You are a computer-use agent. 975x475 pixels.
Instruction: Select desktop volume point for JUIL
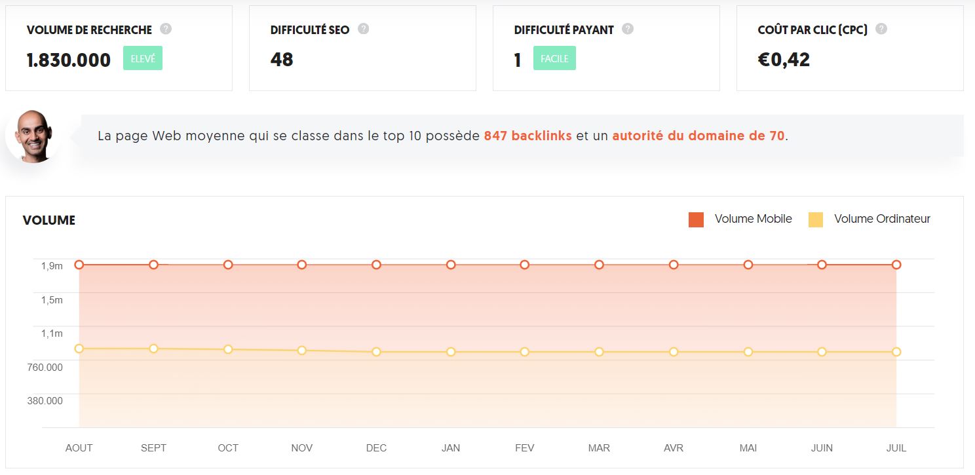coord(896,352)
